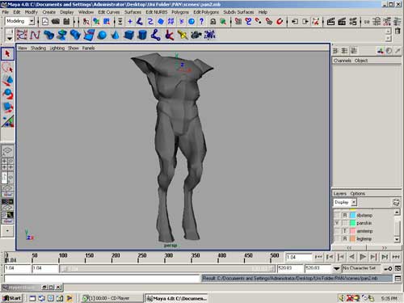Pick the Show Manipulator tool

[7, 121]
